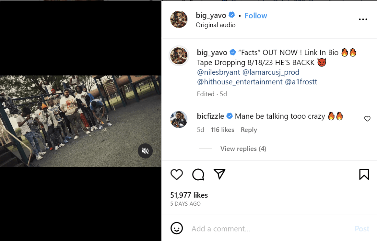Open bicfizzle's profile avatar
The image size is (377, 241).
pos(179,120)
